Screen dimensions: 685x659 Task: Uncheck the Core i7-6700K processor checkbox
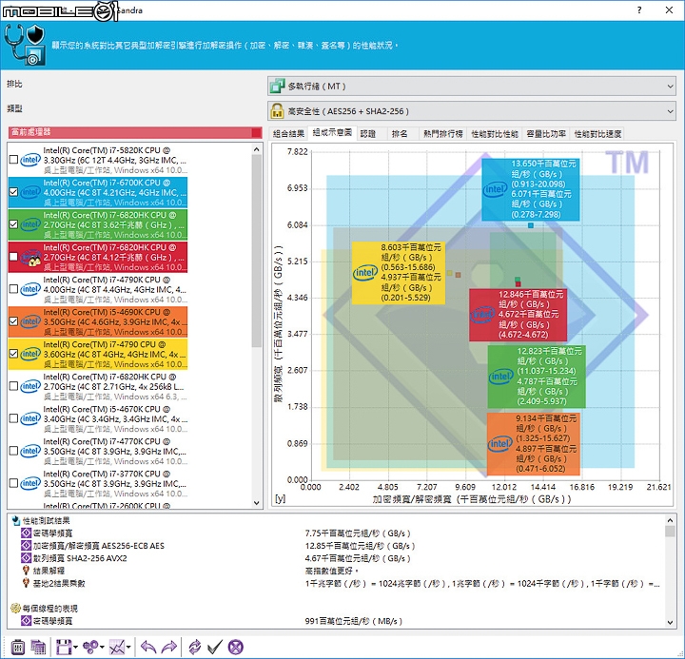point(13,192)
